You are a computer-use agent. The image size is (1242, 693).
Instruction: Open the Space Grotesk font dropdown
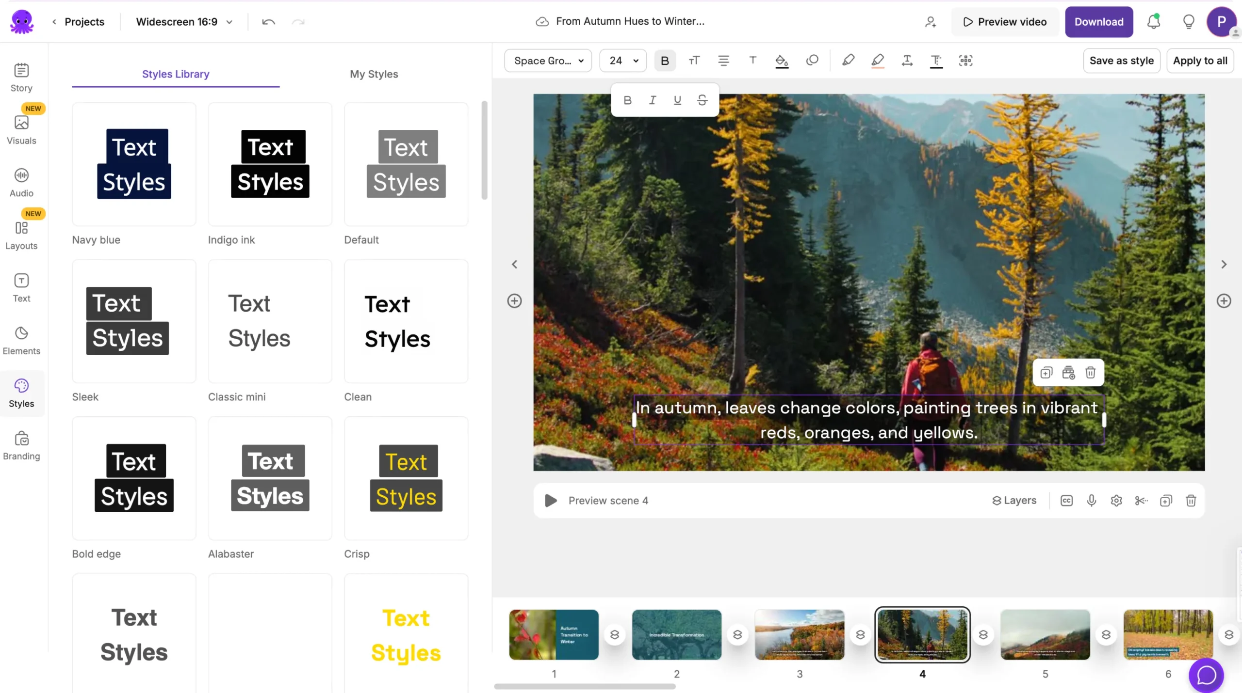[x=548, y=61]
